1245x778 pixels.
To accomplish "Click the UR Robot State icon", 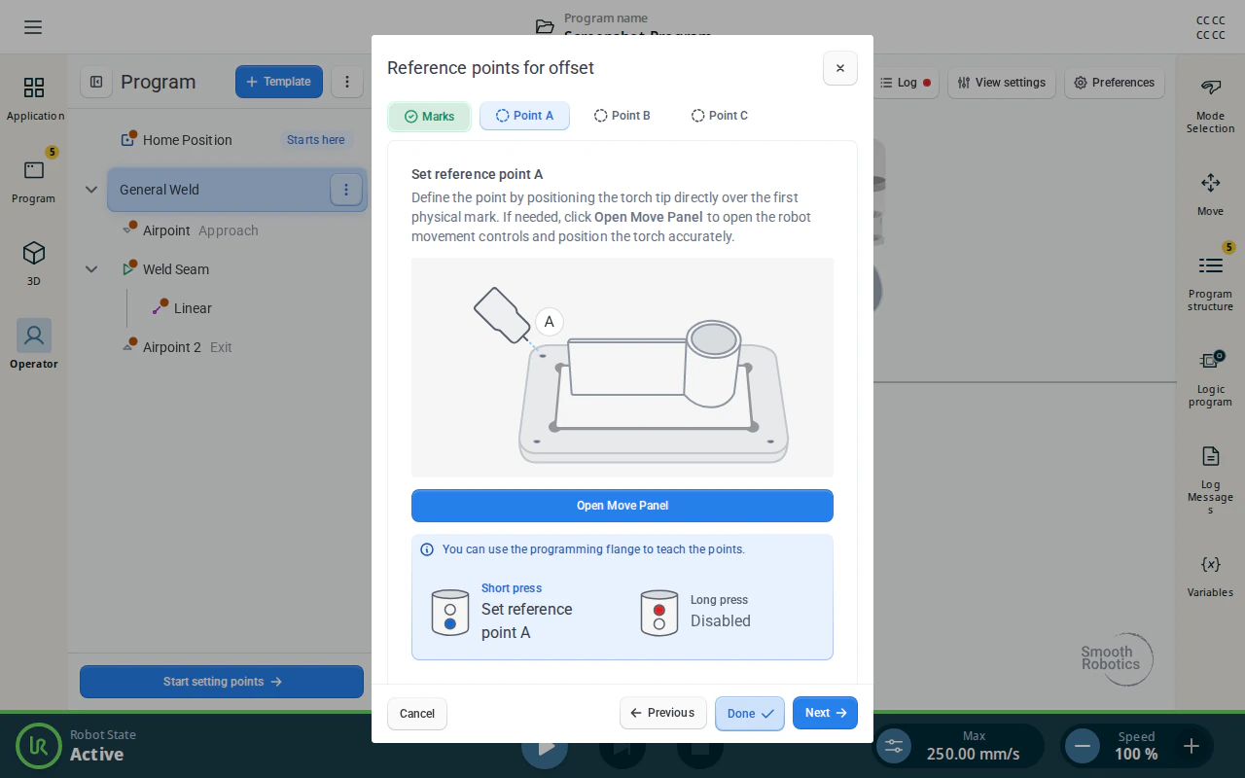I will (x=39, y=746).
